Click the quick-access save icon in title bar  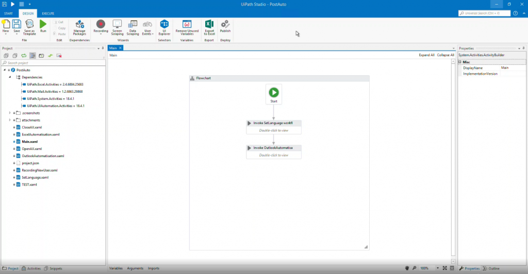click(4, 4)
